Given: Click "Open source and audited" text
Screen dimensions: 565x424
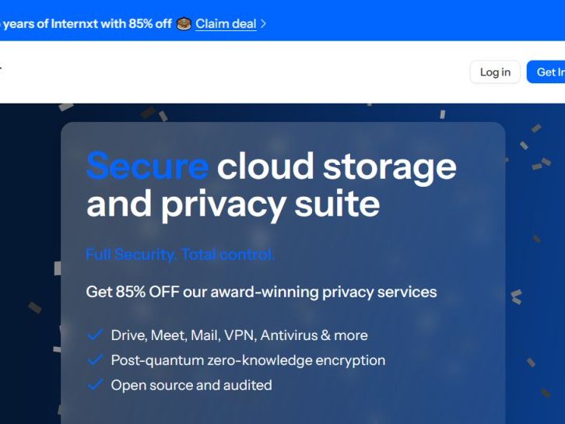Looking at the screenshot, I should (191, 385).
